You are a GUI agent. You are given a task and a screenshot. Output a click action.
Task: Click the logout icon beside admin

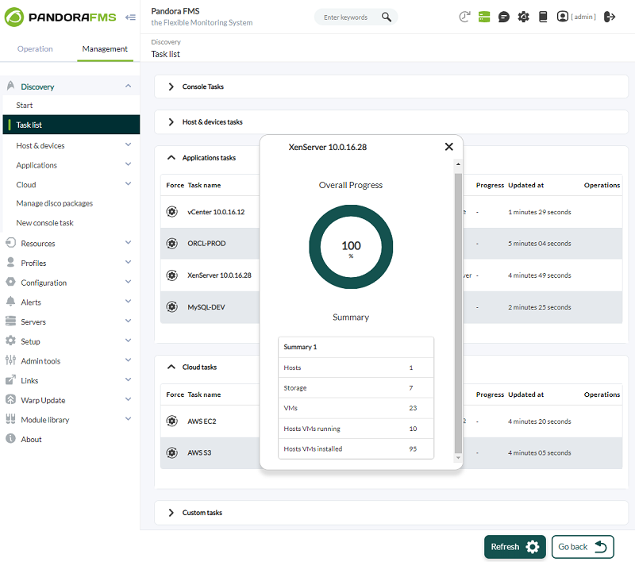tap(610, 17)
